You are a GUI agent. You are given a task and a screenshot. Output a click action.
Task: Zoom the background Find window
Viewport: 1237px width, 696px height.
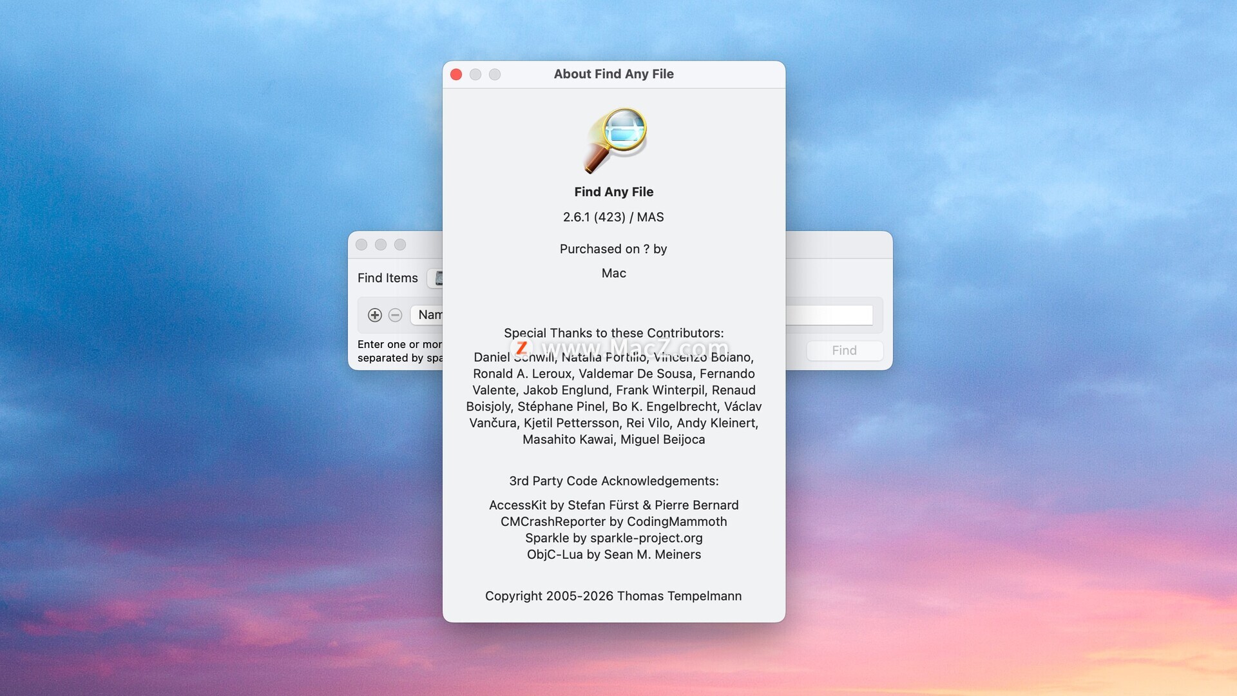pos(400,245)
